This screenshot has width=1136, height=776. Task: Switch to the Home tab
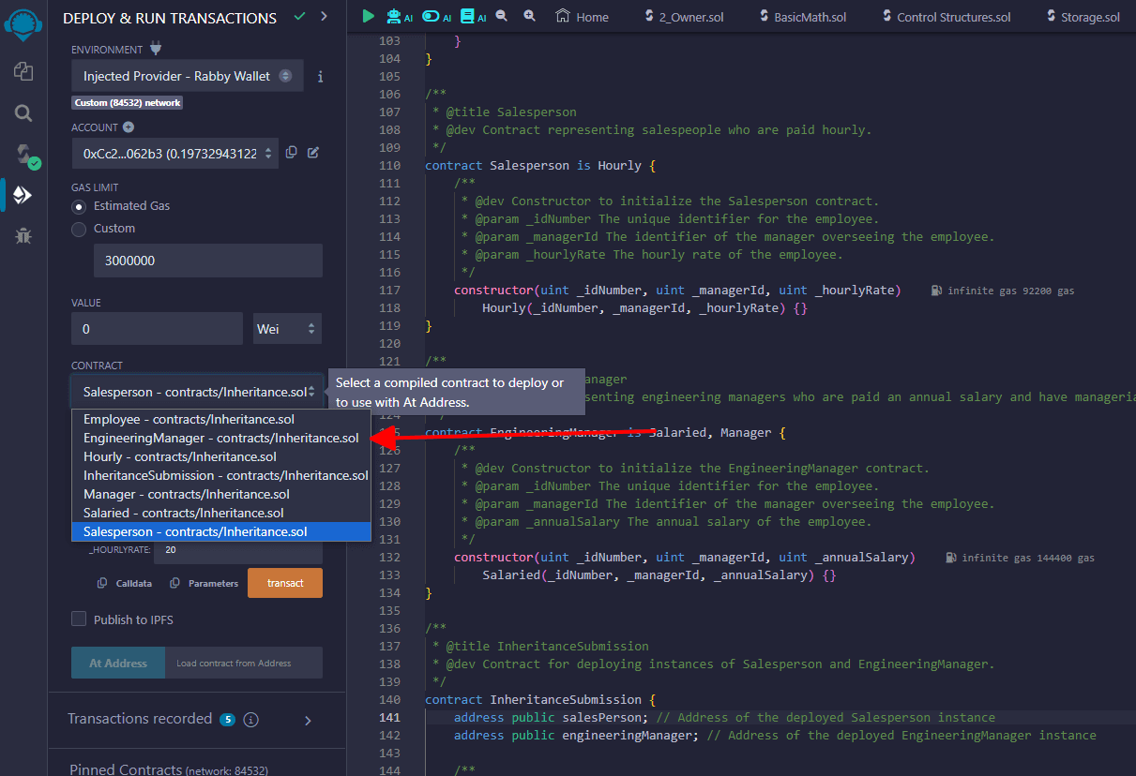click(x=582, y=17)
